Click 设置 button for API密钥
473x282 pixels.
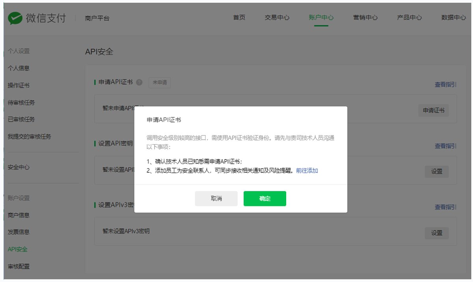(437, 172)
